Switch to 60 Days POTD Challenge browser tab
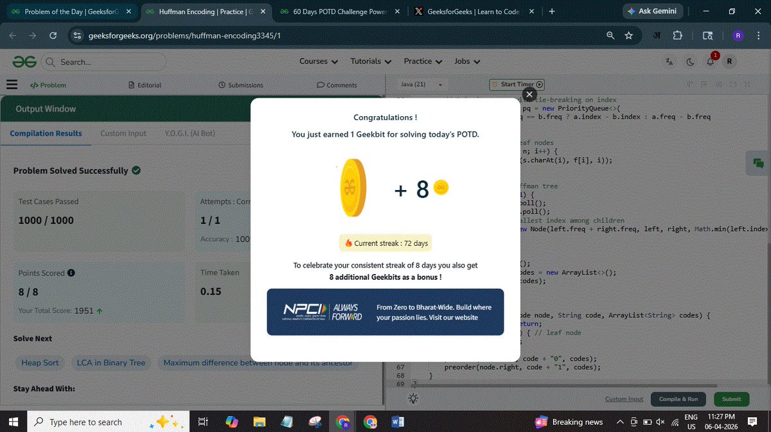The width and height of the screenshot is (771, 432). click(x=339, y=12)
